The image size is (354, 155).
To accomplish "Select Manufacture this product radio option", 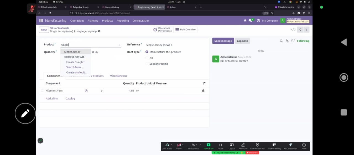I will click(x=147, y=52).
